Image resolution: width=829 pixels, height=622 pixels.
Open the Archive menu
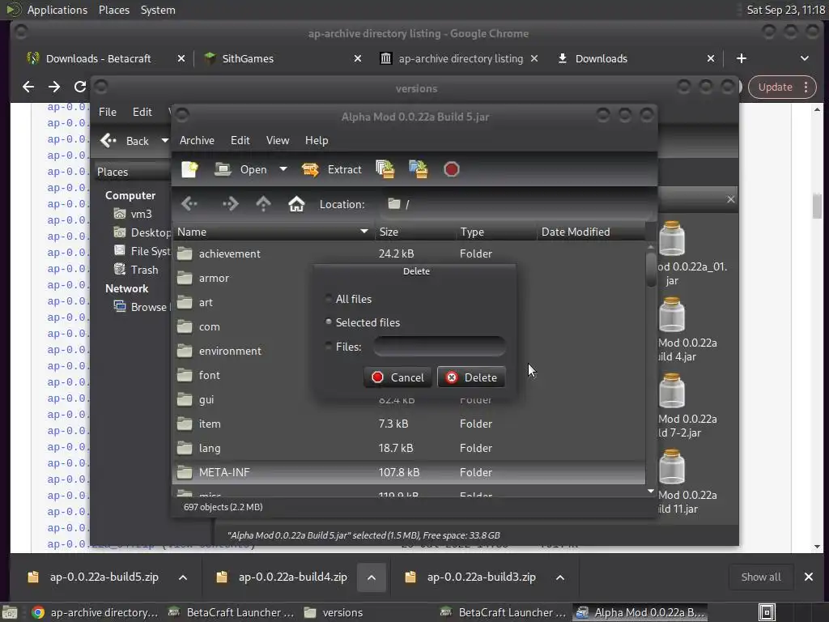point(197,140)
